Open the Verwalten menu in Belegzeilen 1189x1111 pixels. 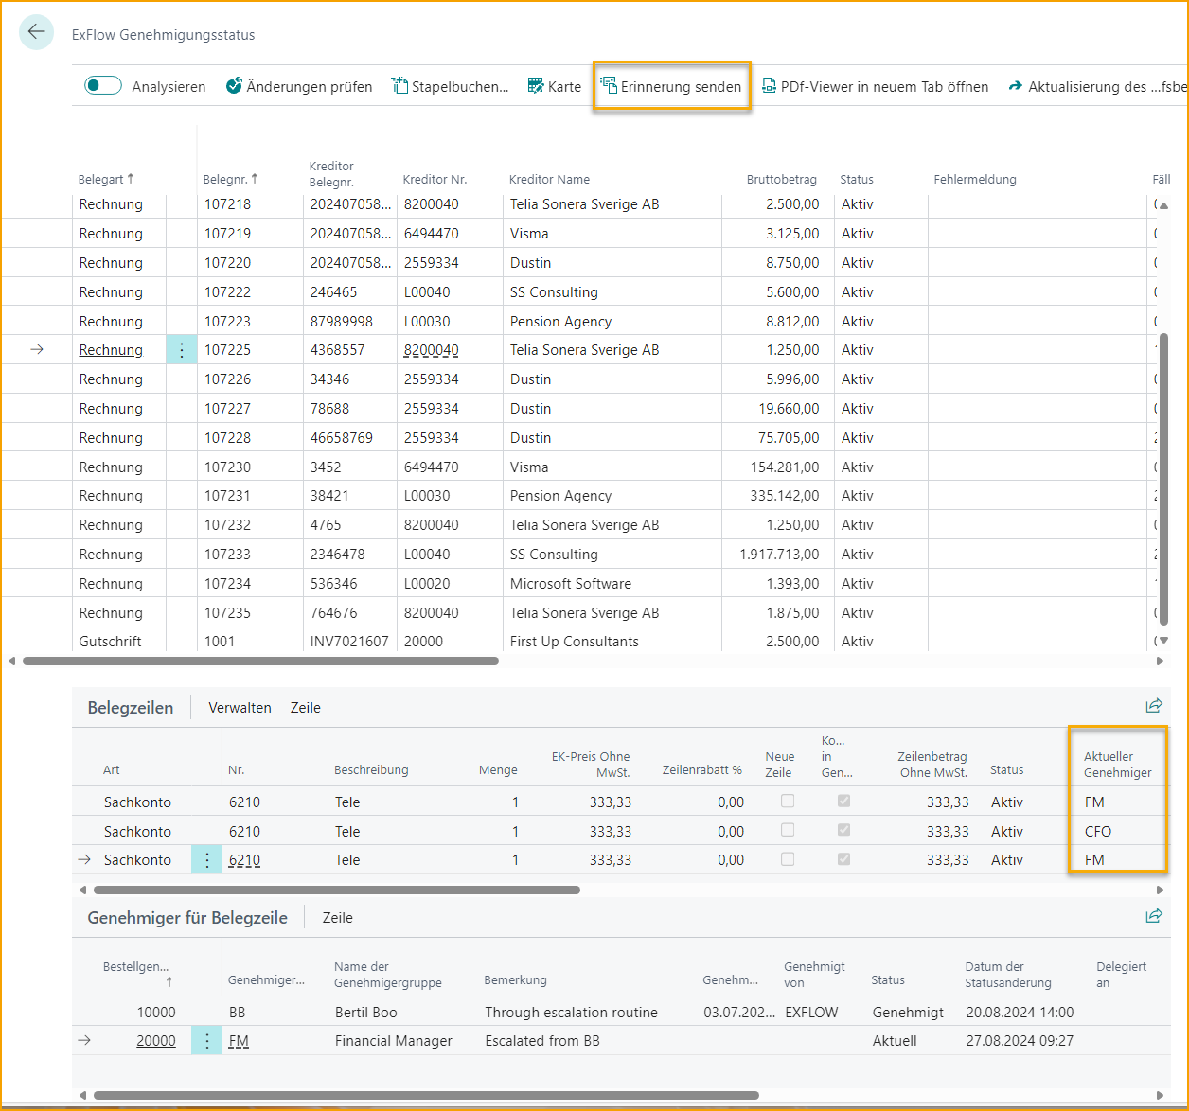click(x=240, y=707)
